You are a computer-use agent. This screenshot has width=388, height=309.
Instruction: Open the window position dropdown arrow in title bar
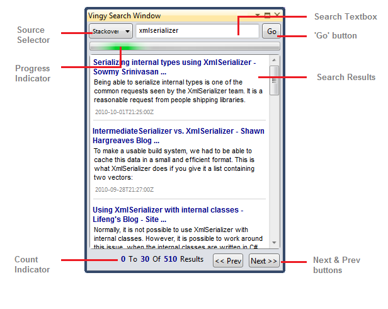[258, 15]
